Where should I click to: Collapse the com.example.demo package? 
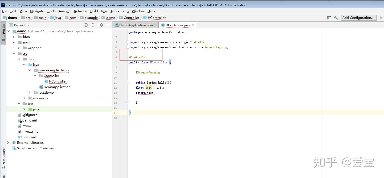click(30, 70)
